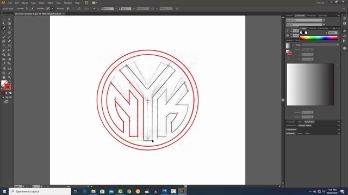Click the X coordinate input field
Viewport: 348px width, 195px height.
click(109, 9)
